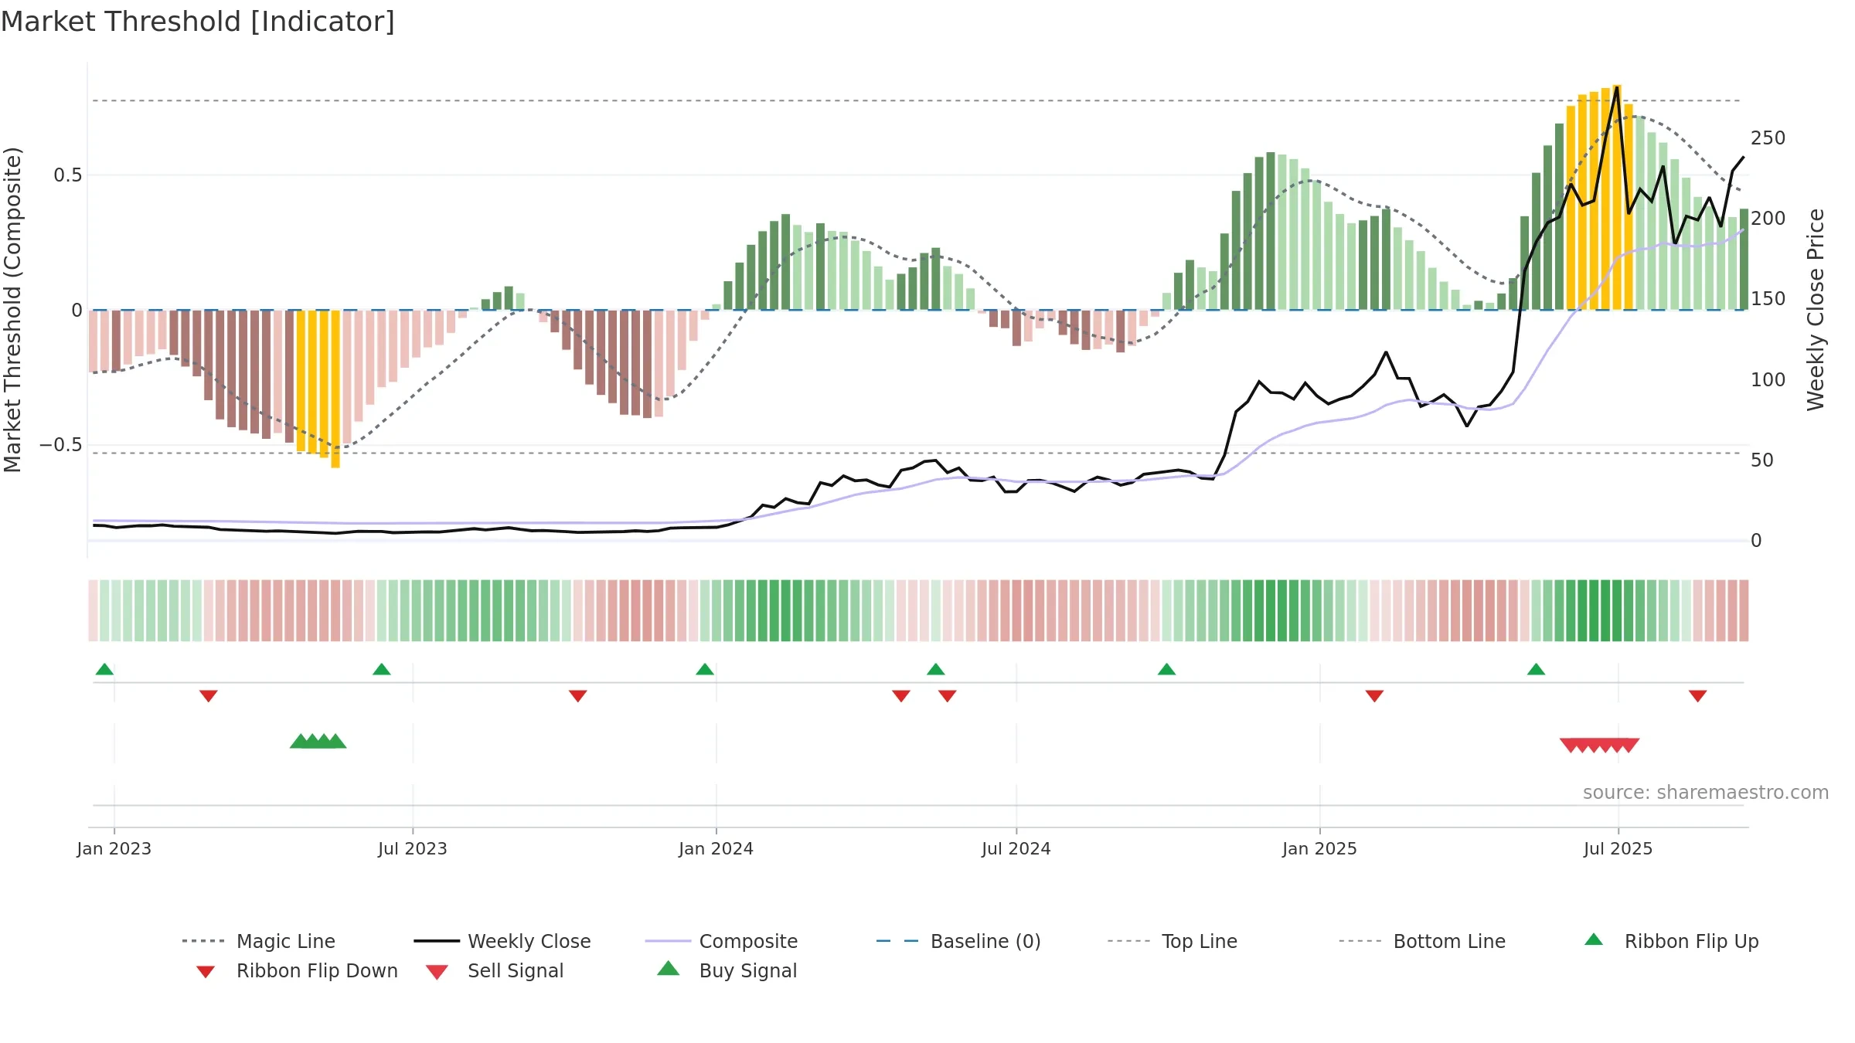1855x1043 pixels.
Task: Click the ribbon flip down marker near Oct 2023
Action: [x=577, y=696]
